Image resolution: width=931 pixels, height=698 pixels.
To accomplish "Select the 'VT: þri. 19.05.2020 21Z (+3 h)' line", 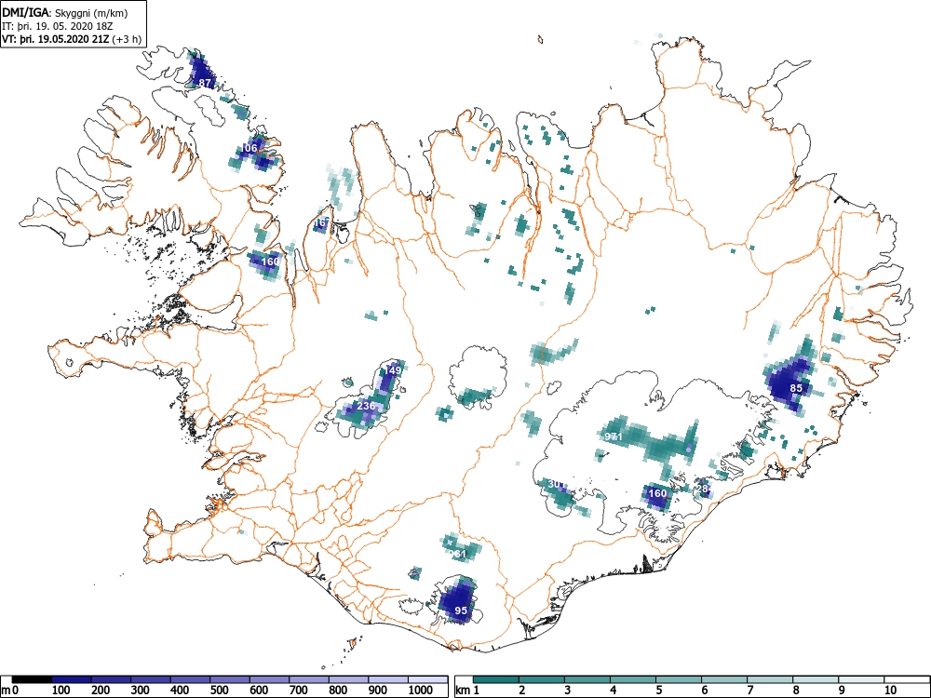I will [x=72, y=40].
